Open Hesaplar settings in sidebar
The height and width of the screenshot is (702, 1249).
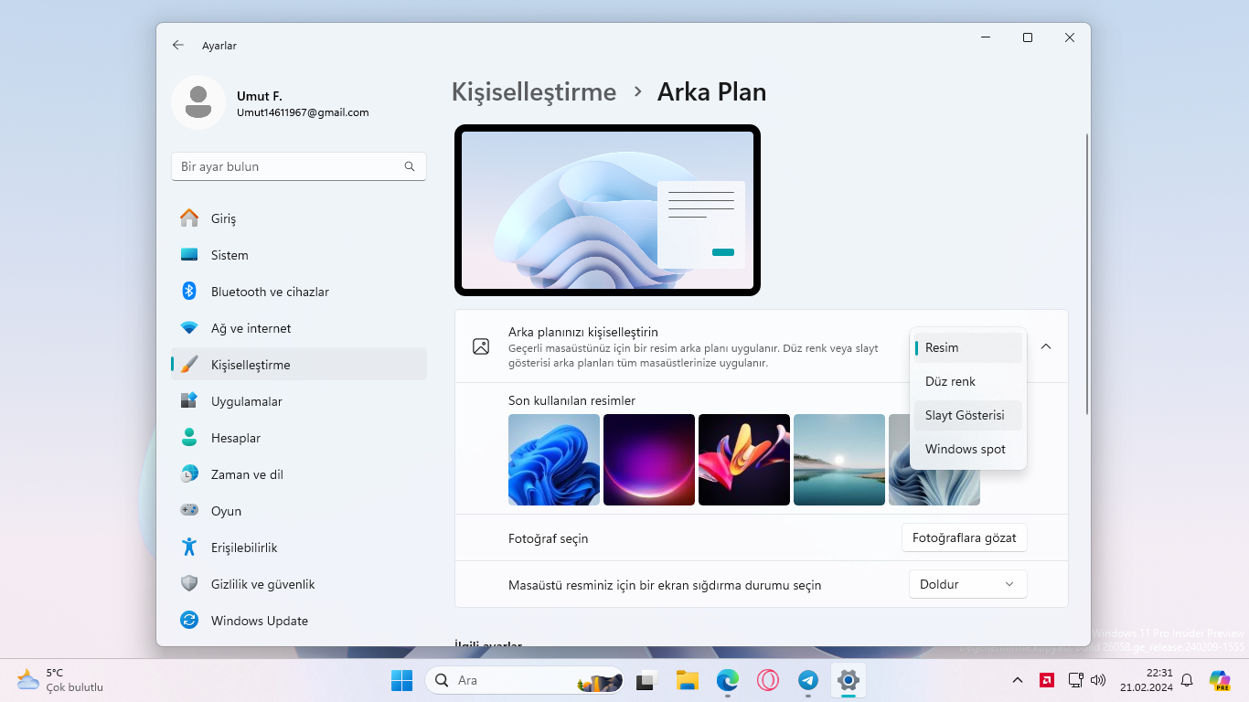tap(299, 438)
